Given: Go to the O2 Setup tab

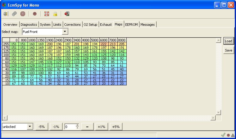Looking at the screenshot, I should 90,25.
